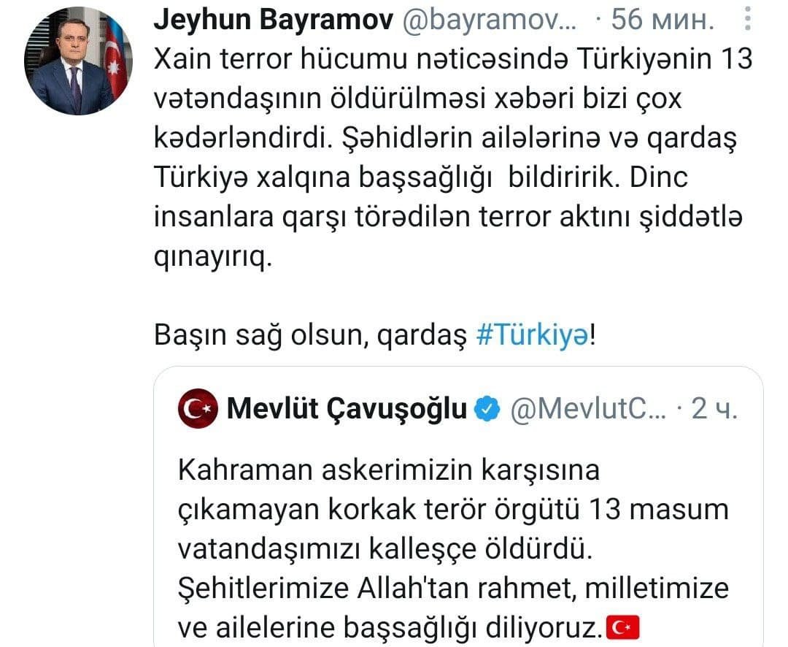This screenshot has height=647, width=788.
Task: Click the @MevlutC... handle
Action: (x=589, y=408)
